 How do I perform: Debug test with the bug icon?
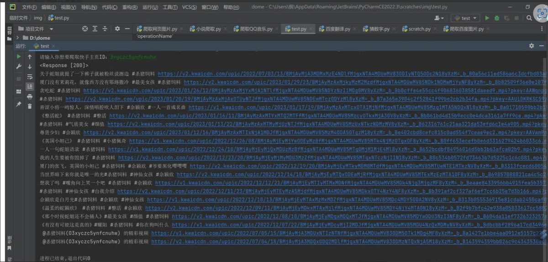coord(497,18)
